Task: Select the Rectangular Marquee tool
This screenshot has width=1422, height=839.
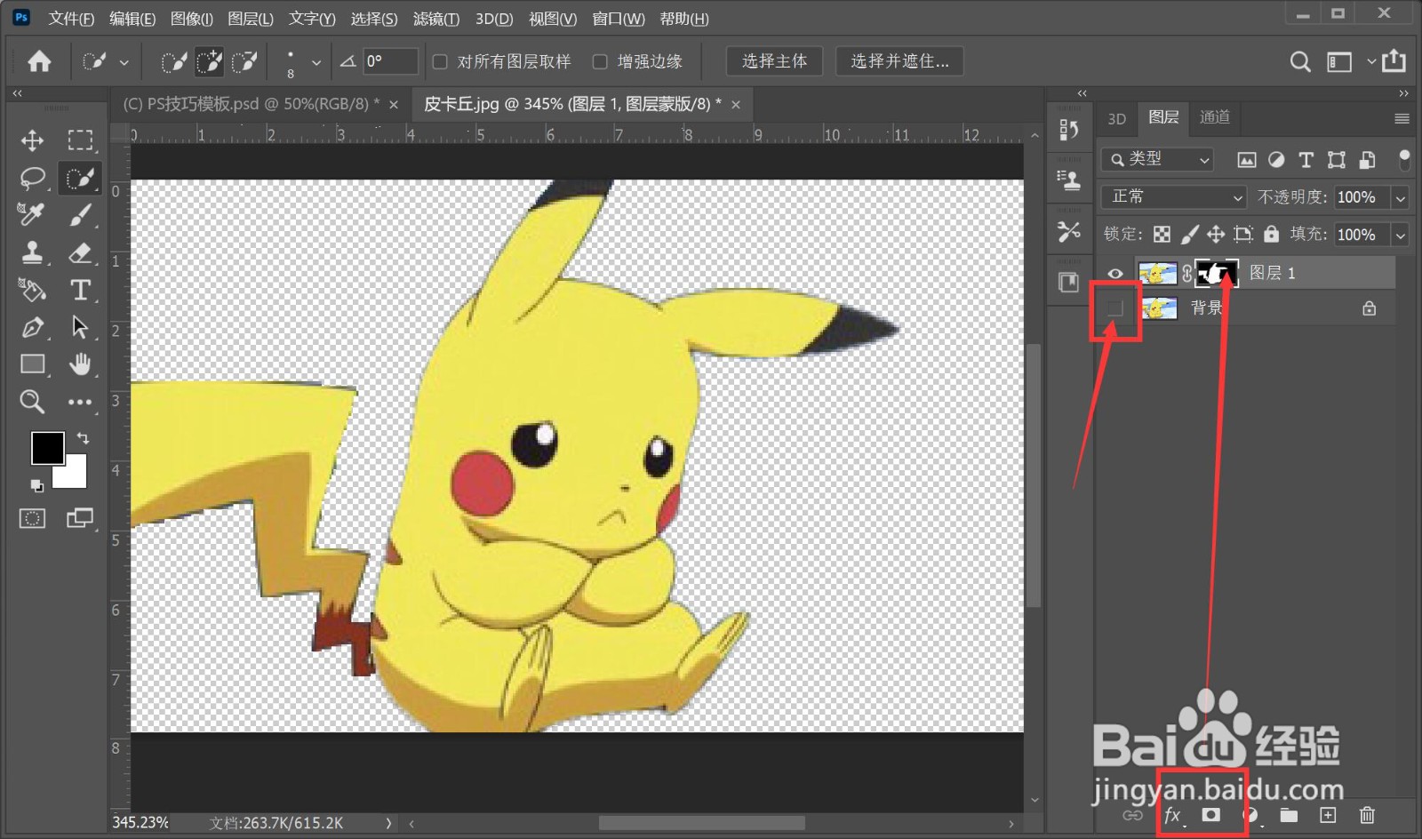Action: tap(80, 140)
